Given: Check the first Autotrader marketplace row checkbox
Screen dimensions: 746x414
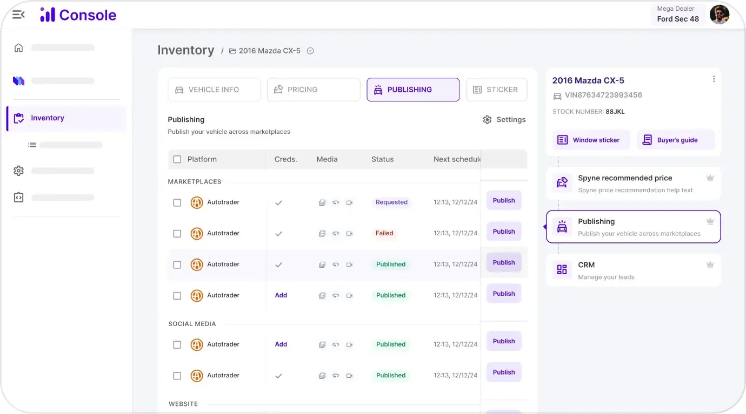Looking at the screenshot, I should point(177,202).
